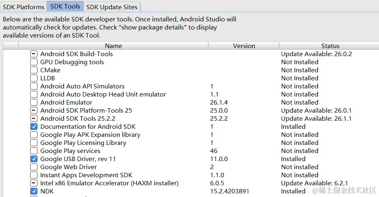Check the Google Web Driver checkbox
Image resolution: width=379 pixels, height=197 pixels.
pyautogui.click(x=34, y=167)
